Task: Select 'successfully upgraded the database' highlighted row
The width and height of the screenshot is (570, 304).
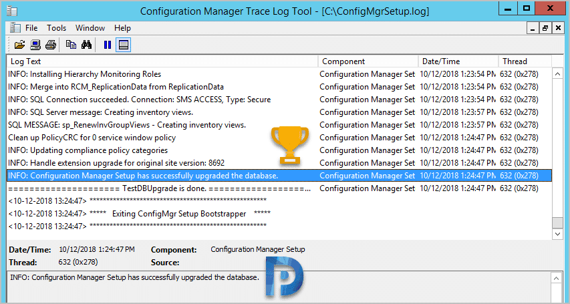Action: click(x=279, y=176)
